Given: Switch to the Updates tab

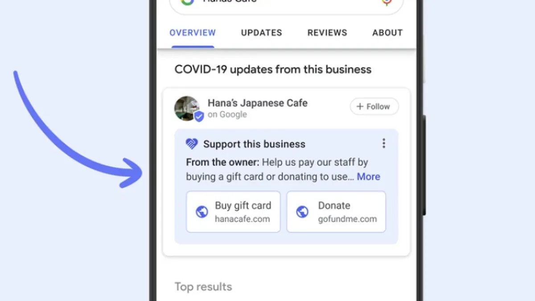Looking at the screenshot, I should point(261,33).
